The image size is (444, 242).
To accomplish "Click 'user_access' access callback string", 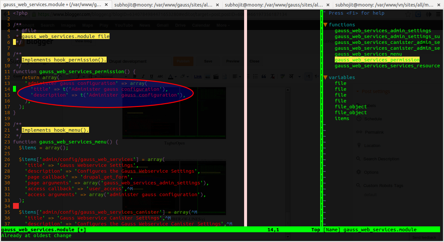I will (x=104, y=189).
